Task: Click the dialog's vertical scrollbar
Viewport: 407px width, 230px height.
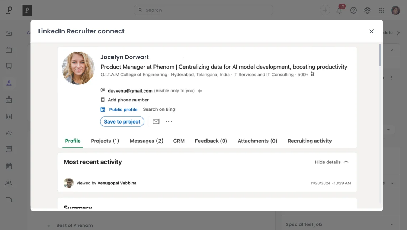Action: [380, 55]
